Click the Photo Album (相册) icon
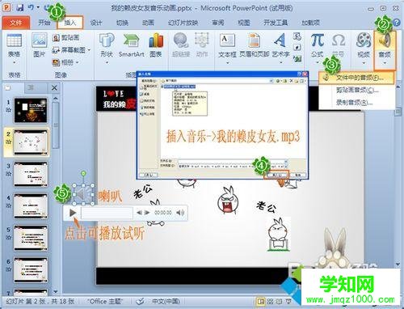404x309 pixels. click(56, 62)
